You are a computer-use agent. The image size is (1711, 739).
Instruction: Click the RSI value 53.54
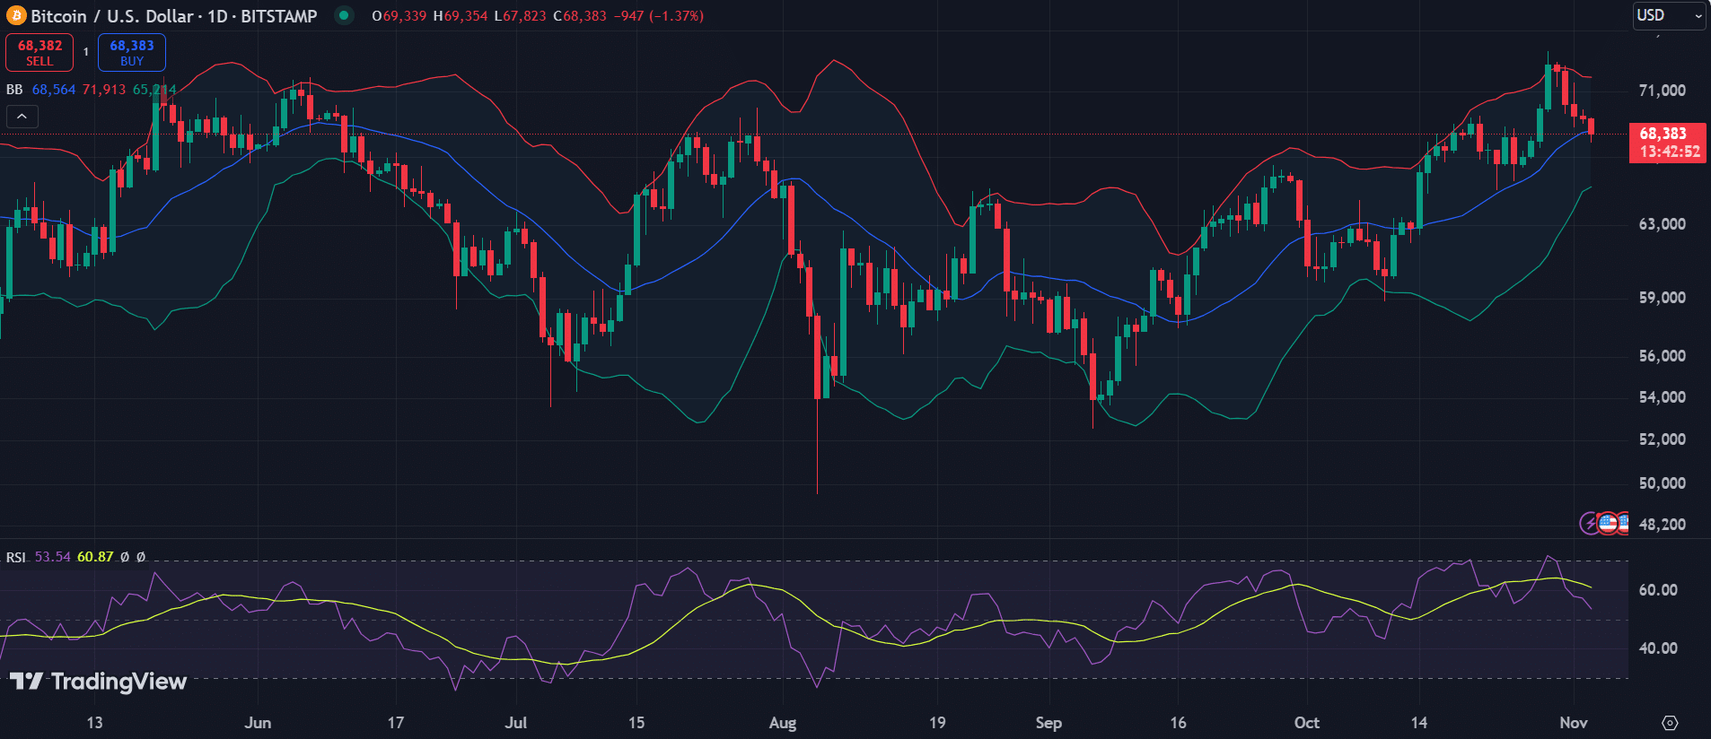coord(52,557)
